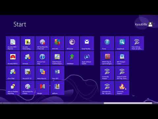
Task: Open the tile right of Mindjet
Action: click(57, 88)
